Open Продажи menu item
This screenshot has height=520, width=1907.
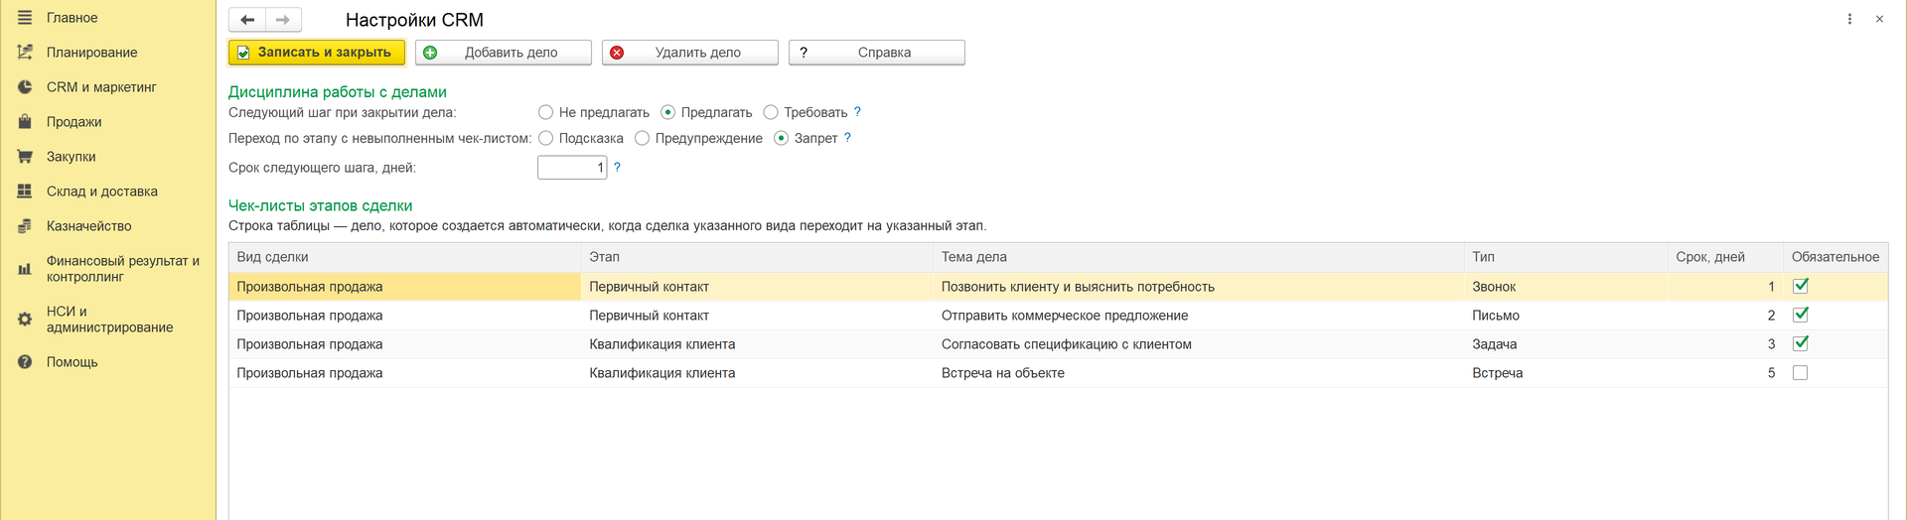[74, 122]
